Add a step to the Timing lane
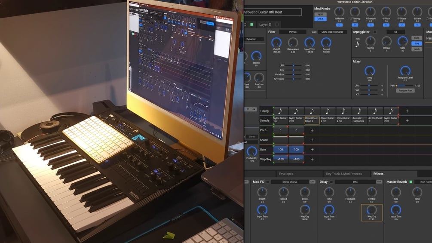The width and height of the screenshot is (432, 243). [x=407, y=111]
